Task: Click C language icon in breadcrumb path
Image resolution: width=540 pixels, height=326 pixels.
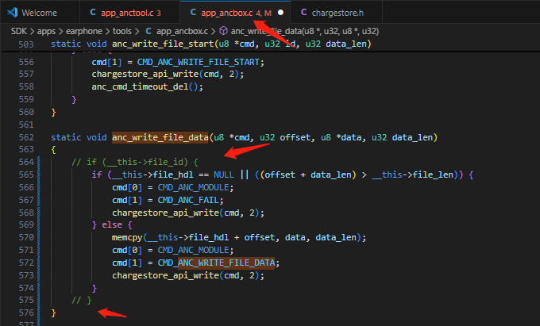Action: [148, 31]
